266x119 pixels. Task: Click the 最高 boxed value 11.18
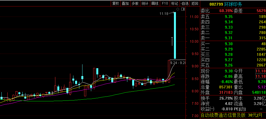[x=260, y=77]
